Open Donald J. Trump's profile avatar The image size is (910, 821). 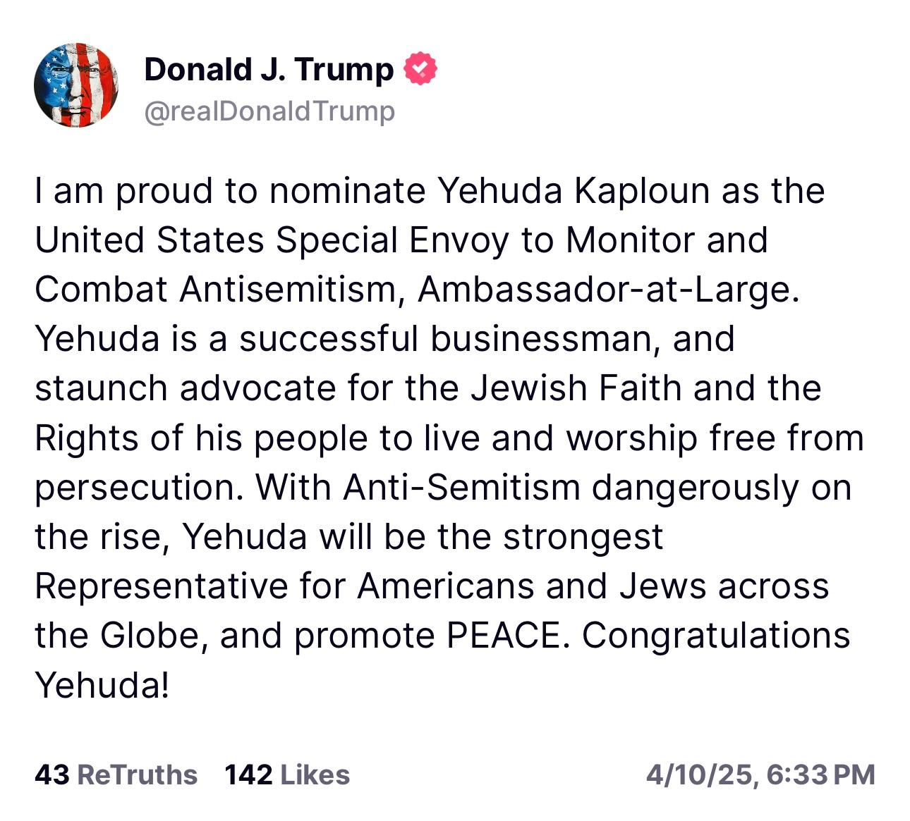tap(75, 85)
